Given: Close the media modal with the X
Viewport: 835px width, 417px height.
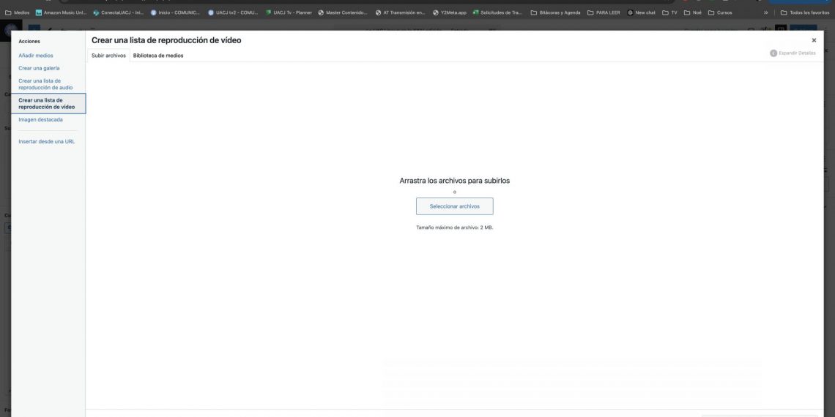Looking at the screenshot, I should pyautogui.click(x=814, y=40).
